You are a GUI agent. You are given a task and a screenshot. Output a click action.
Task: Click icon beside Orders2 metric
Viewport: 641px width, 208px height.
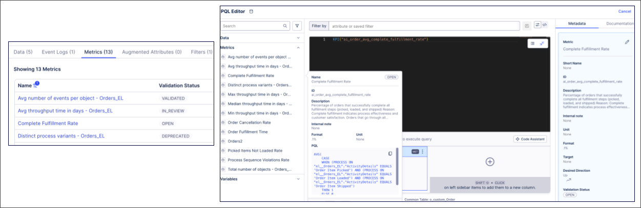[x=223, y=142]
